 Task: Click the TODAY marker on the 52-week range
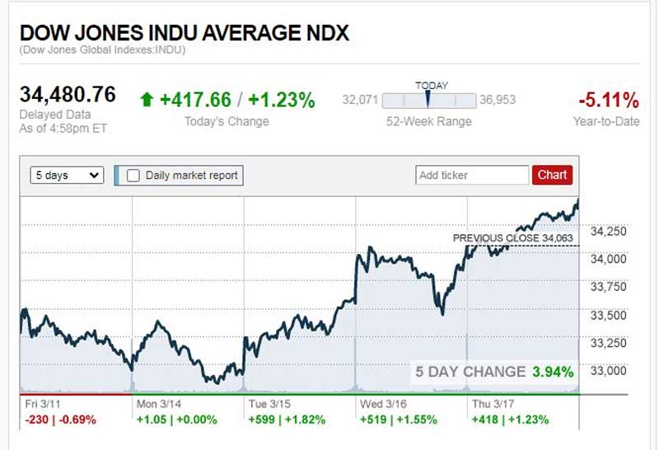[x=428, y=98]
